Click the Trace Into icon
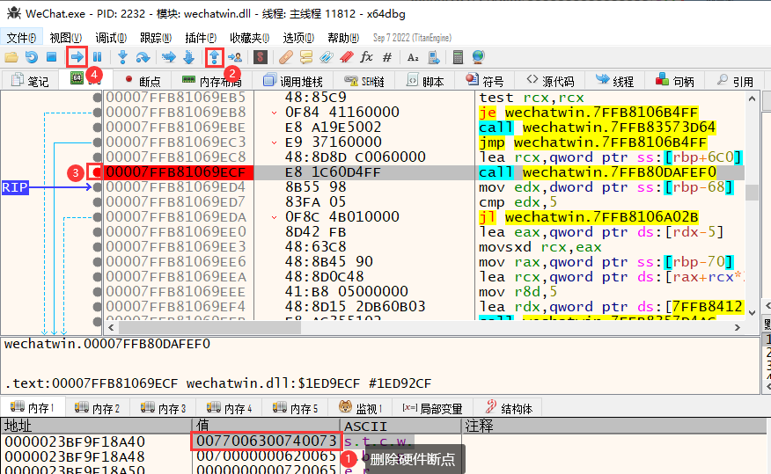 pyautogui.click(x=169, y=57)
